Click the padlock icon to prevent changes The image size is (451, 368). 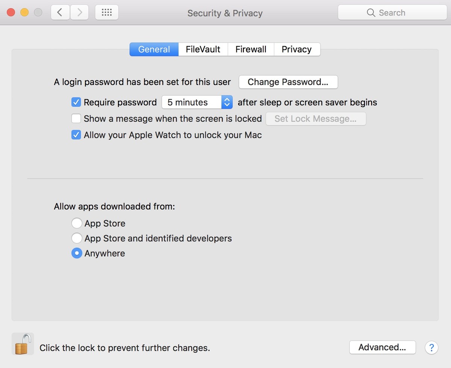(x=23, y=344)
